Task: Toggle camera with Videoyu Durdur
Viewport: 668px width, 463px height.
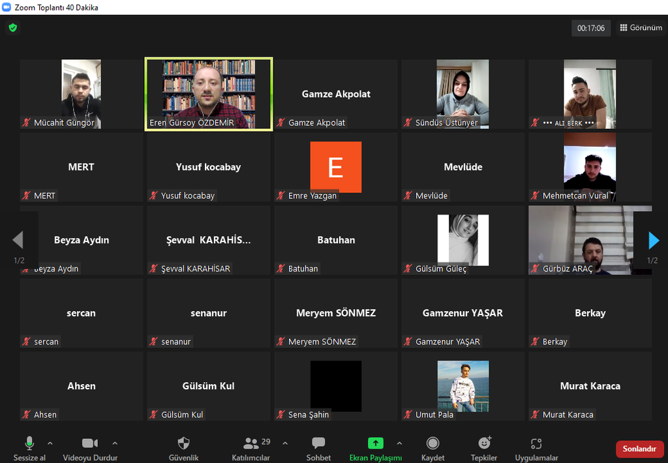Action: (x=89, y=444)
